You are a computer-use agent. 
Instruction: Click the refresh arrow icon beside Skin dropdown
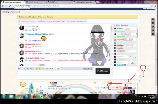[42, 69]
